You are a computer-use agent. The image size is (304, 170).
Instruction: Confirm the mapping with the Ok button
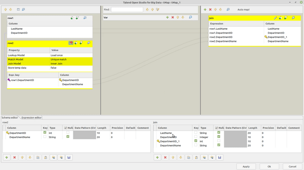tap(269, 167)
